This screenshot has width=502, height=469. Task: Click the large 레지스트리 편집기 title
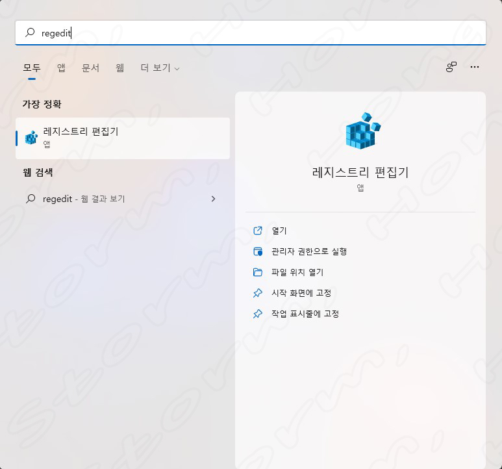(360, 172)
